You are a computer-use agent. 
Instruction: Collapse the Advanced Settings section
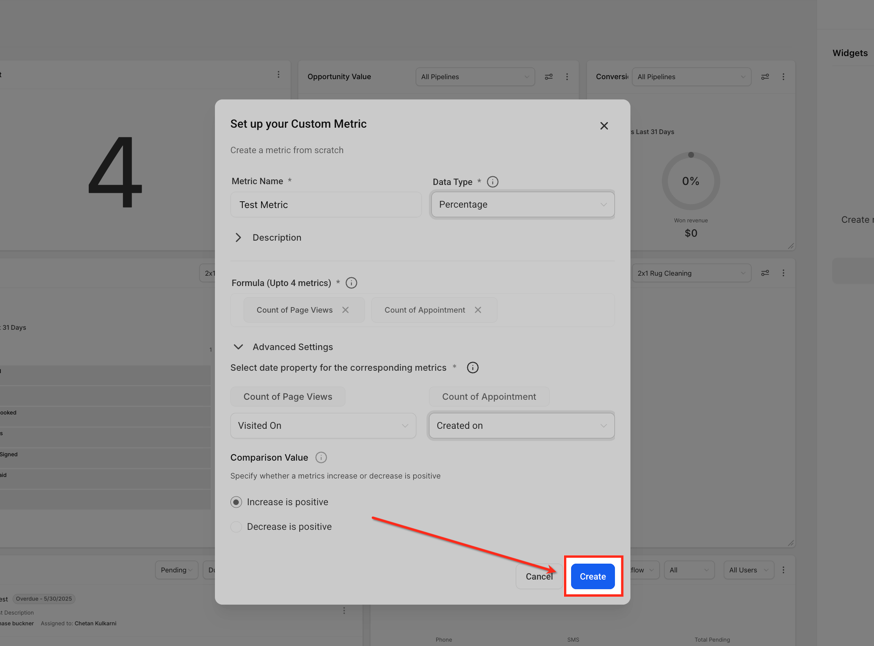point(238,347)
